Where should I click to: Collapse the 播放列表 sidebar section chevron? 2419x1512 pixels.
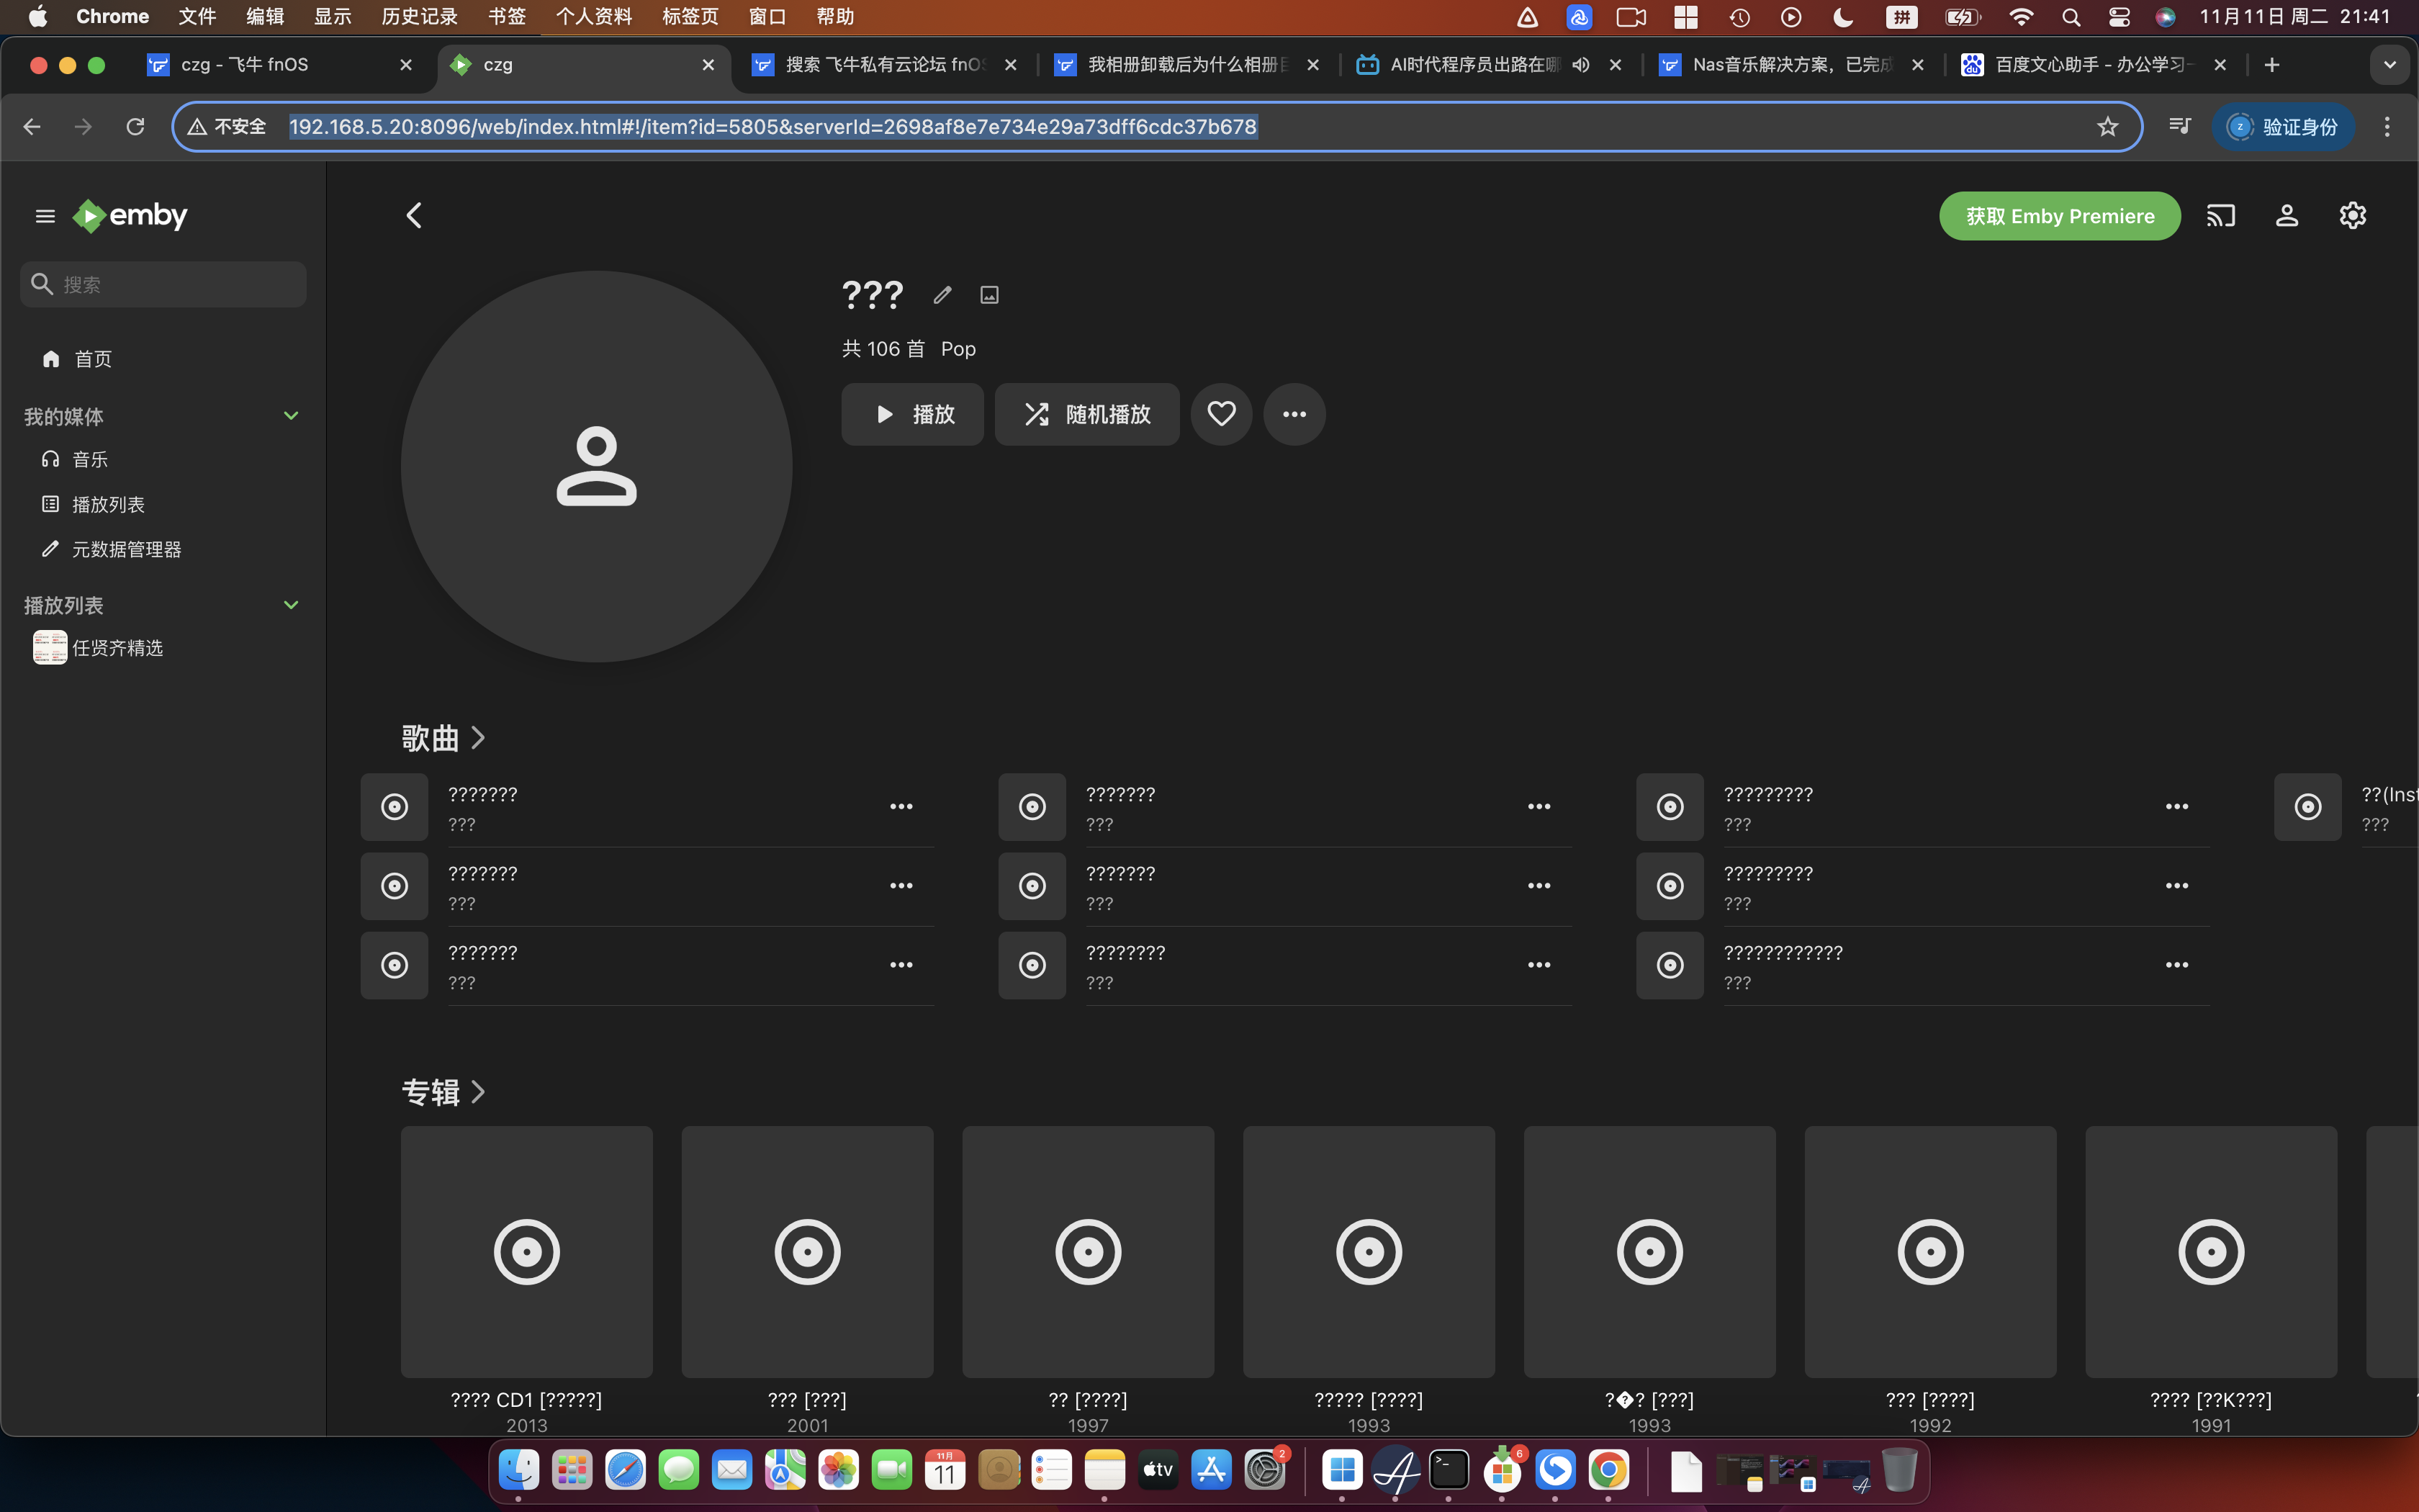click(291, 605)
